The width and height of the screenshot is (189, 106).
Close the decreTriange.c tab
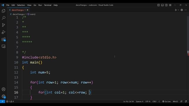pyautogui.click(x=27, y=10)
